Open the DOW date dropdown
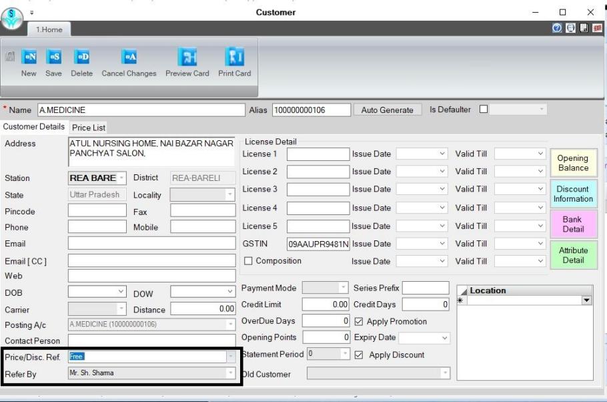The width and height of the screenshot is (607, 402). (230, 291)
